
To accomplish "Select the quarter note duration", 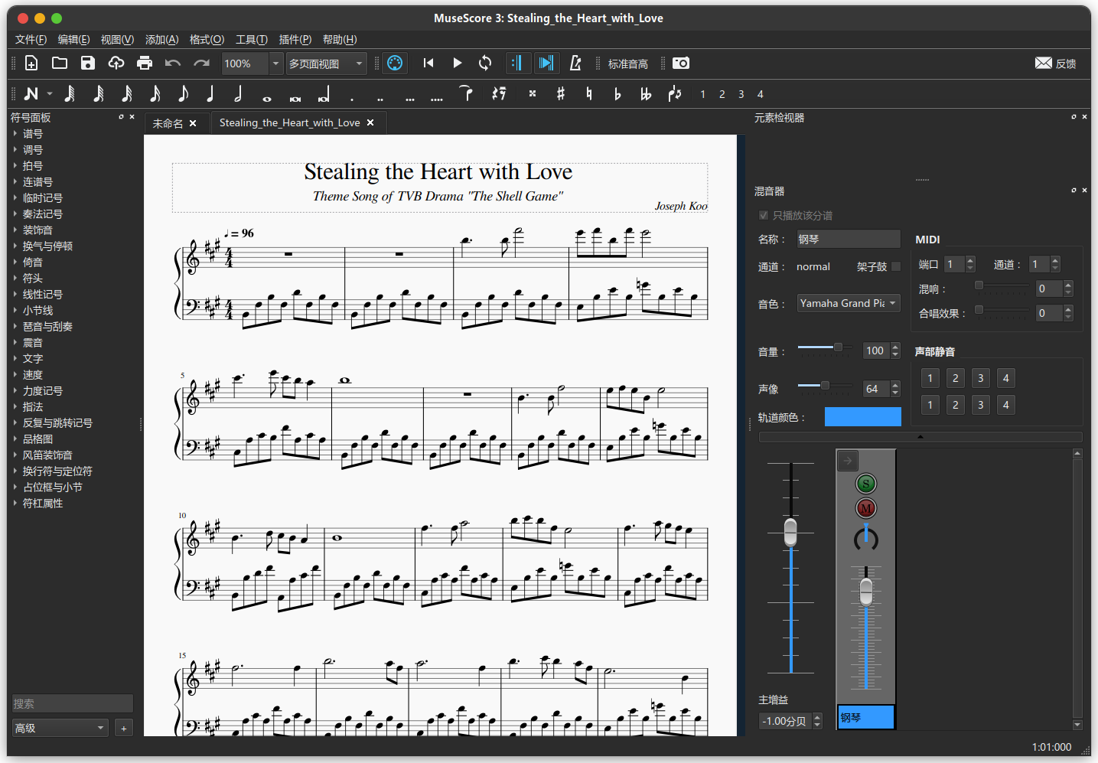I will 210,94.
